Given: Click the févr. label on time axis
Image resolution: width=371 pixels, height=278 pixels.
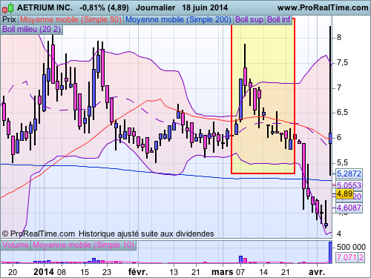Looking at the screenshot, I should click(x=138, y=272).
